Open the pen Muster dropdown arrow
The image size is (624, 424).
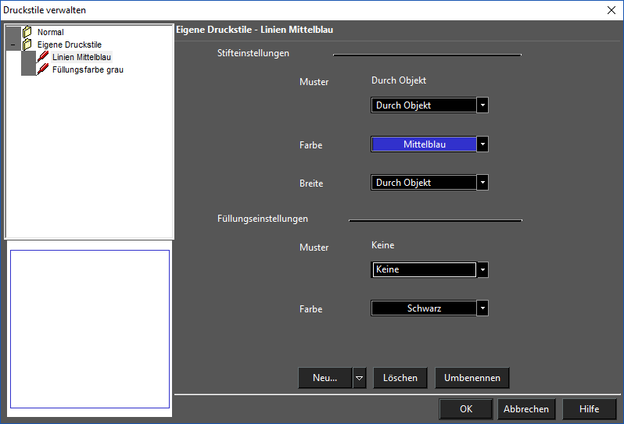(x=482, y=105)
